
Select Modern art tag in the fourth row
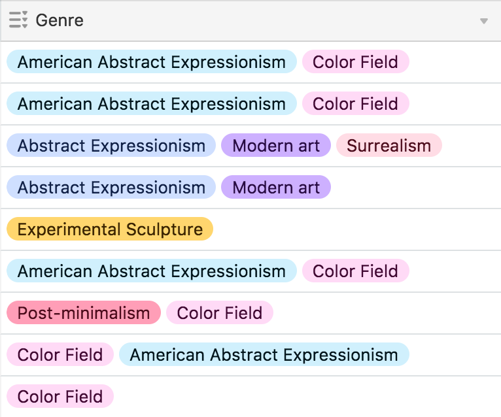pyautogui.click(x=276, y=188)
